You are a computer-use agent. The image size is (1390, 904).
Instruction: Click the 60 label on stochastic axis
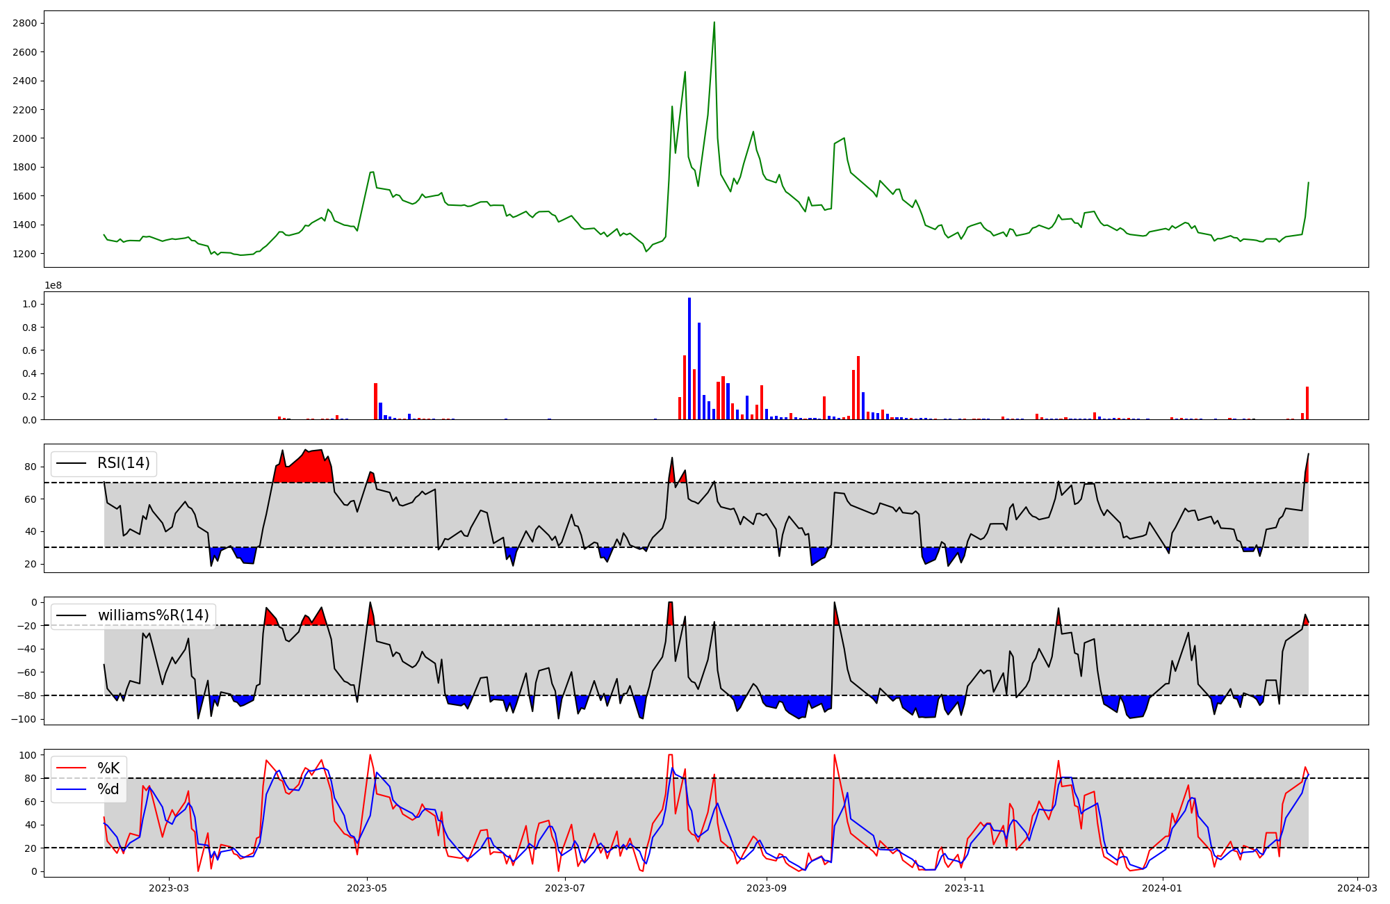(32, 802)
